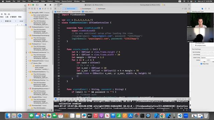
Task: Open the Find navigator magnifier icon
Action: pos(37,9)
